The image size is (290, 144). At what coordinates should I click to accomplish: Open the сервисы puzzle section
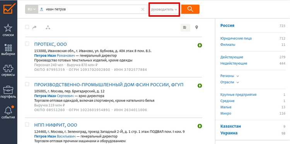click(8, 70)
